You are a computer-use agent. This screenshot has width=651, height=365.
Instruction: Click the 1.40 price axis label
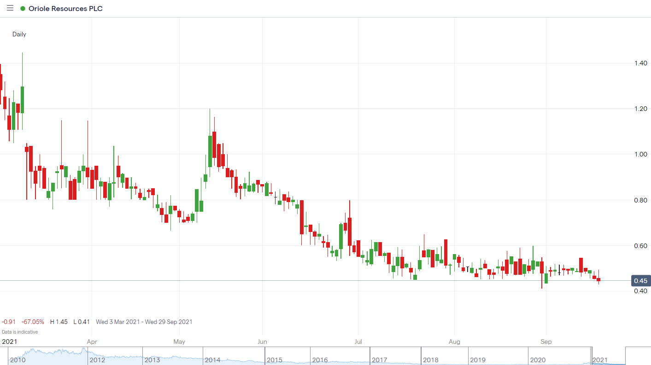pyautogui.click(x=641, y=63)
